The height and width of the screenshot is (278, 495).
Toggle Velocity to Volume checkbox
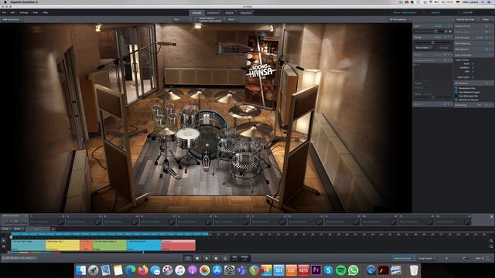click(x=456, y=100)
